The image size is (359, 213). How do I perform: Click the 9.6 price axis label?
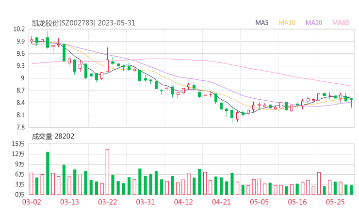tap(20, 54)
